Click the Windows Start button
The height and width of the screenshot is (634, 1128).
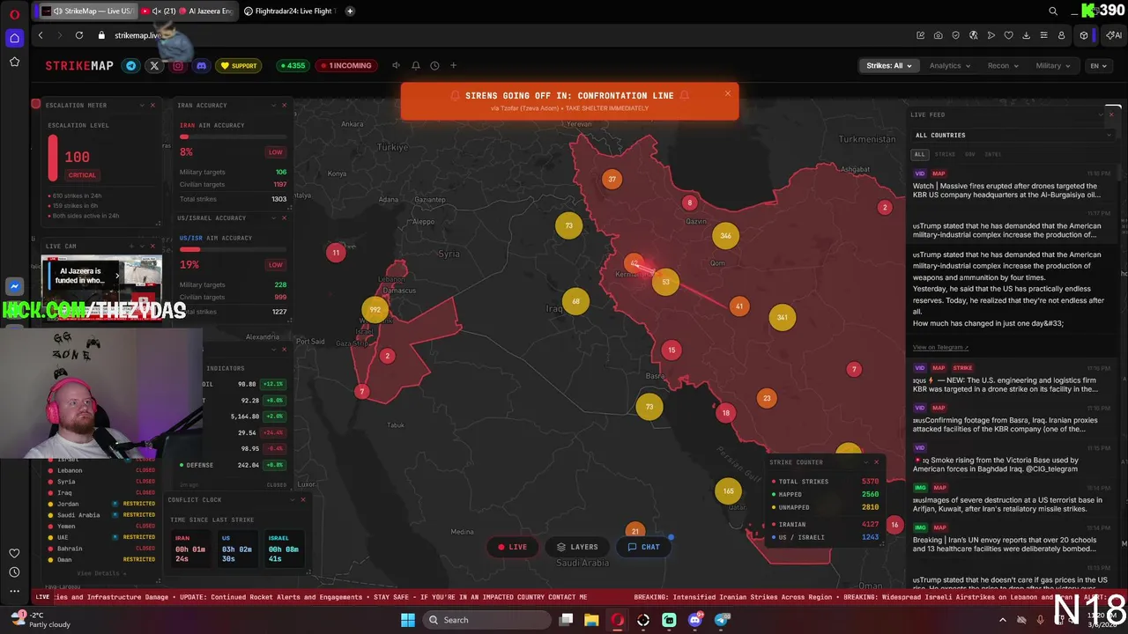coord(407,620)
